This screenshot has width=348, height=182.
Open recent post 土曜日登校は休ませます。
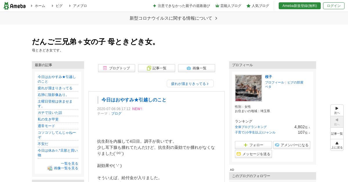[55, 104]
